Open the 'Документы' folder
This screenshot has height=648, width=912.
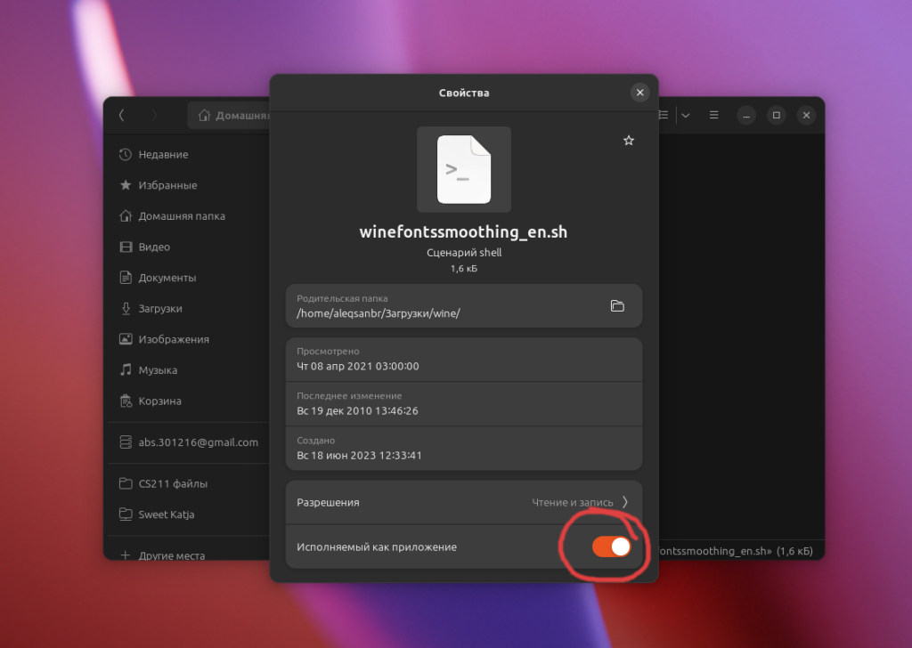[x=167, y=278]
